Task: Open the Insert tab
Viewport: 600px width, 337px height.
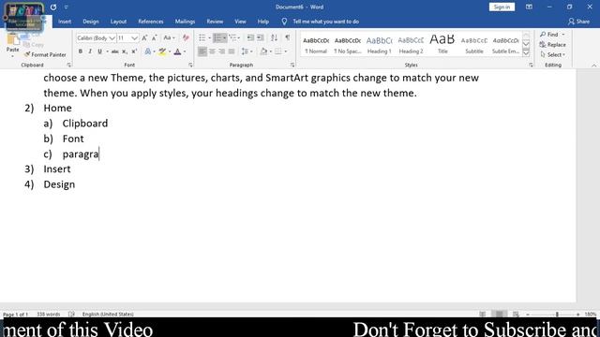Action: [65, 22]
